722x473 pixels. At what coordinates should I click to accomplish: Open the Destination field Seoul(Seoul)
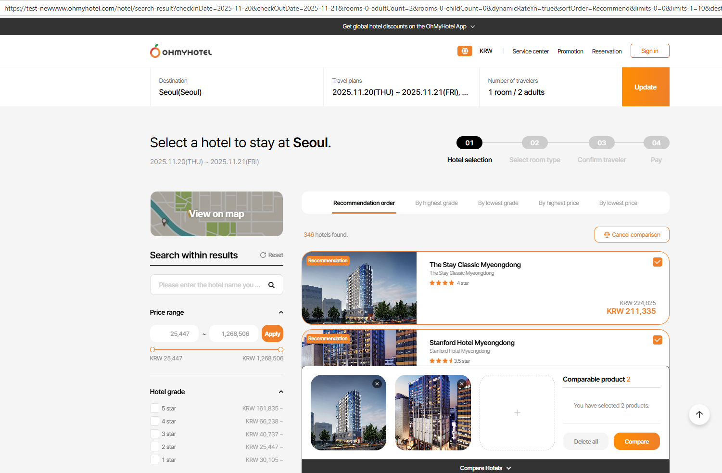237,87
